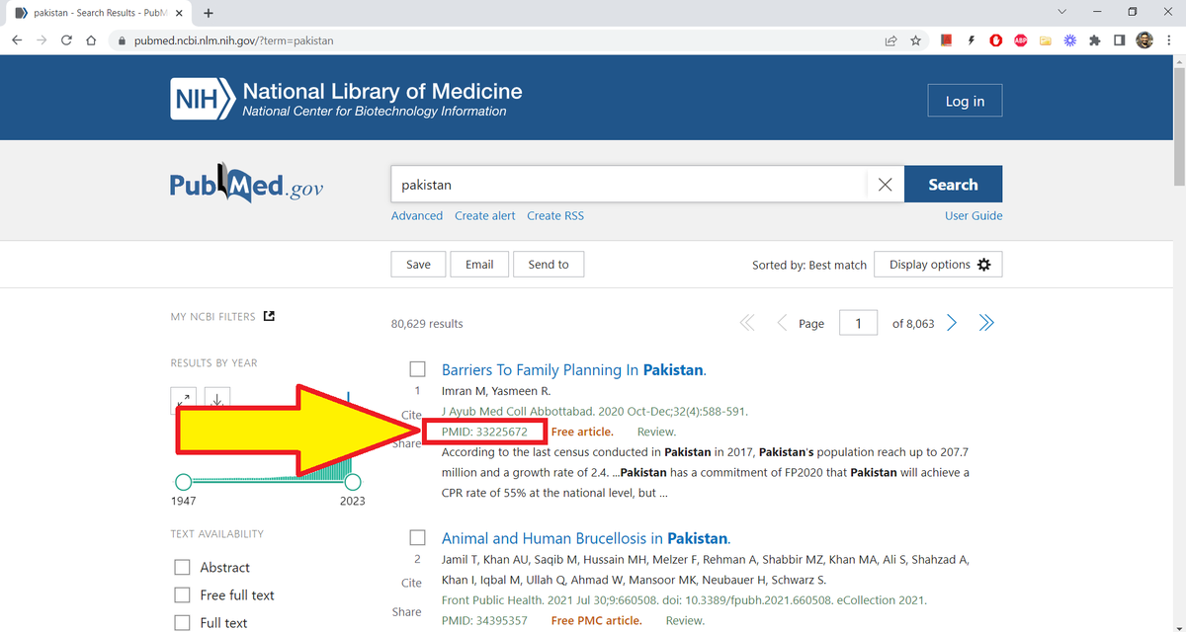The image size is (1186, 632).
Task: Open the red Opera-style extension icon
Action: point(996,40)
